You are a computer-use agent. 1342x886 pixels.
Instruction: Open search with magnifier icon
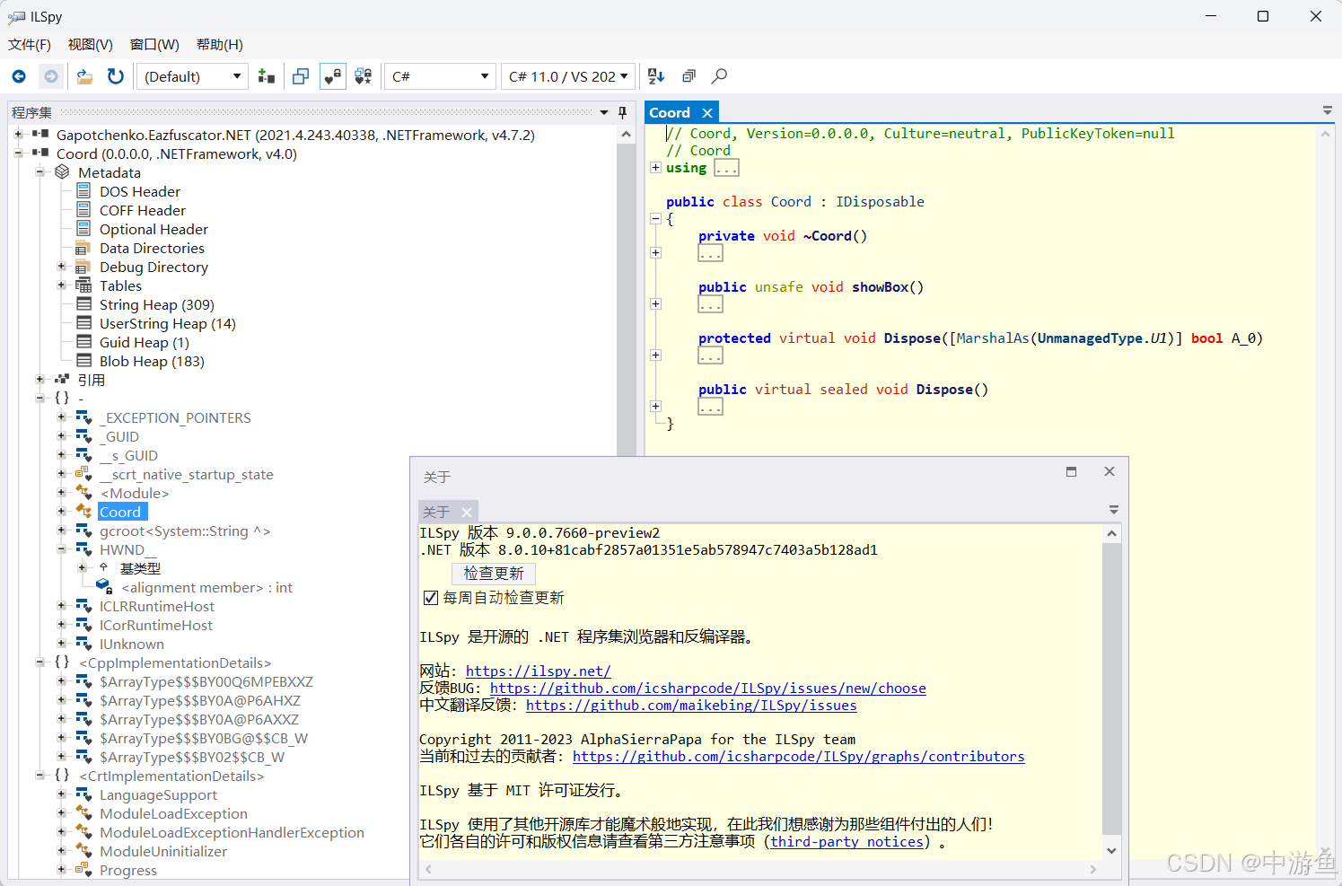pos(719,76)
